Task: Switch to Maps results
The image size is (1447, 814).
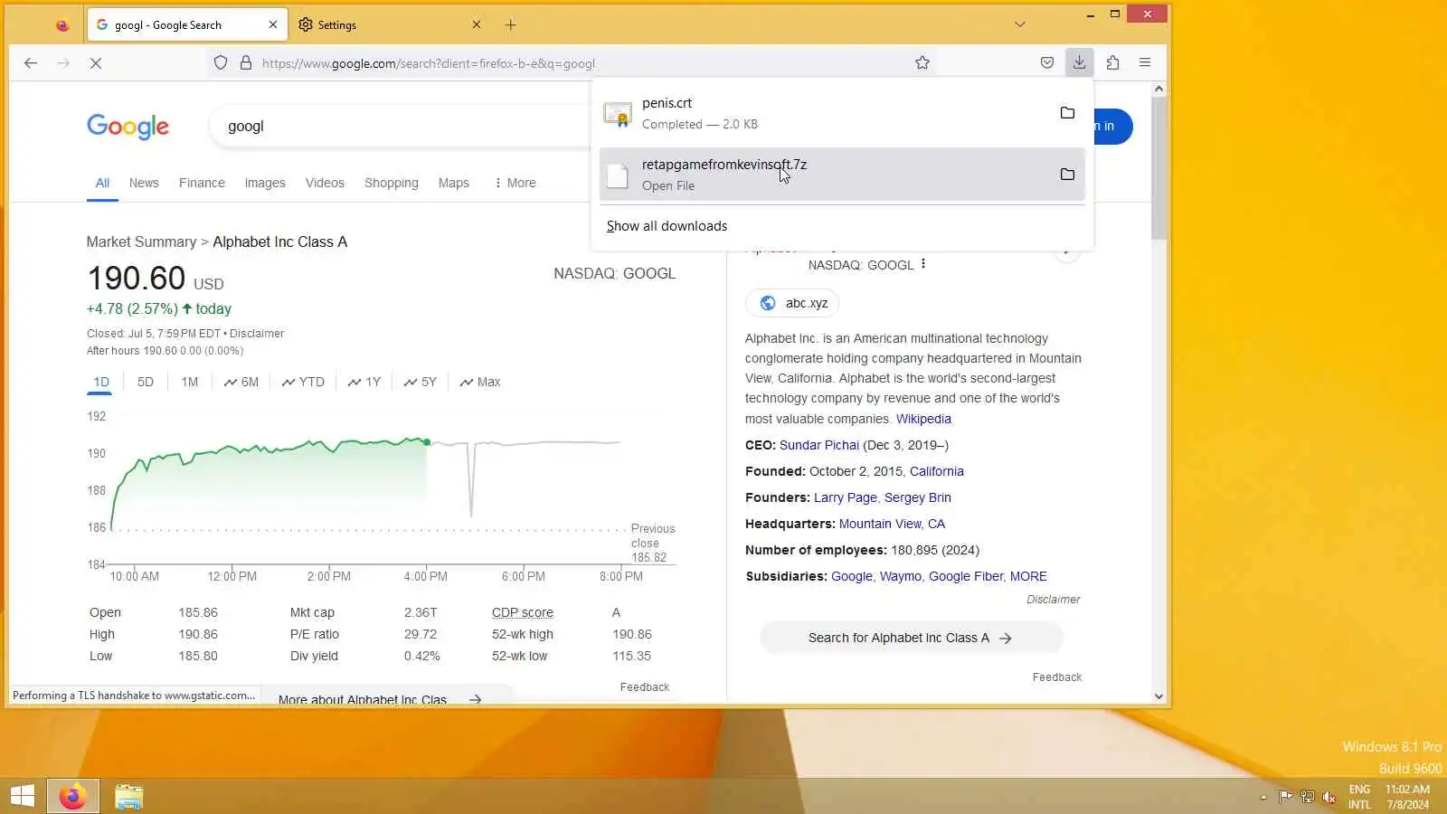Action: 454,183
